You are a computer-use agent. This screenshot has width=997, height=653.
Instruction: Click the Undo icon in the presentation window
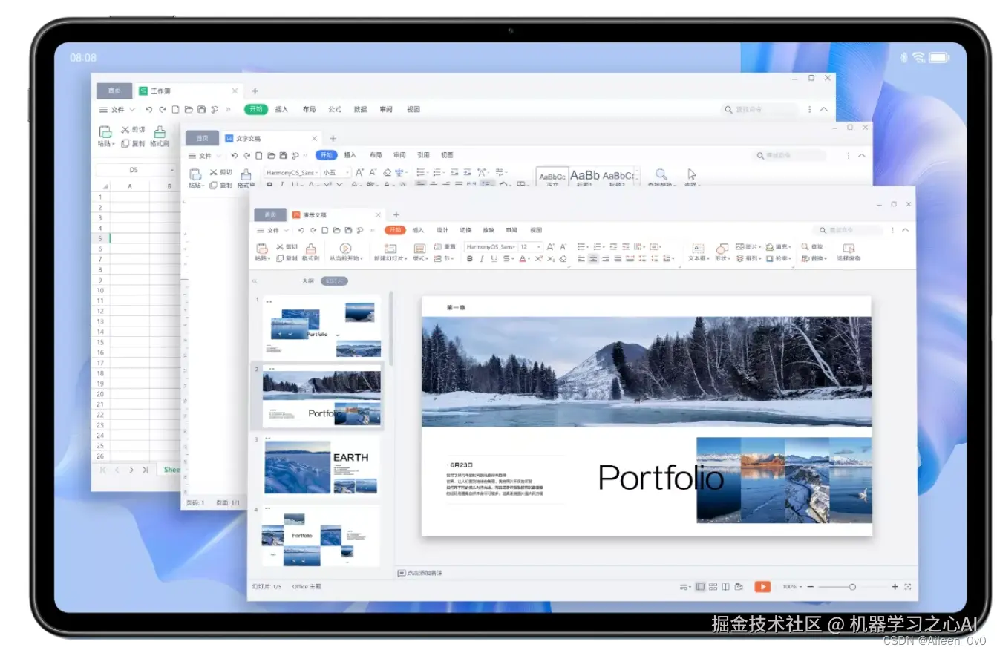coord(301,230)
